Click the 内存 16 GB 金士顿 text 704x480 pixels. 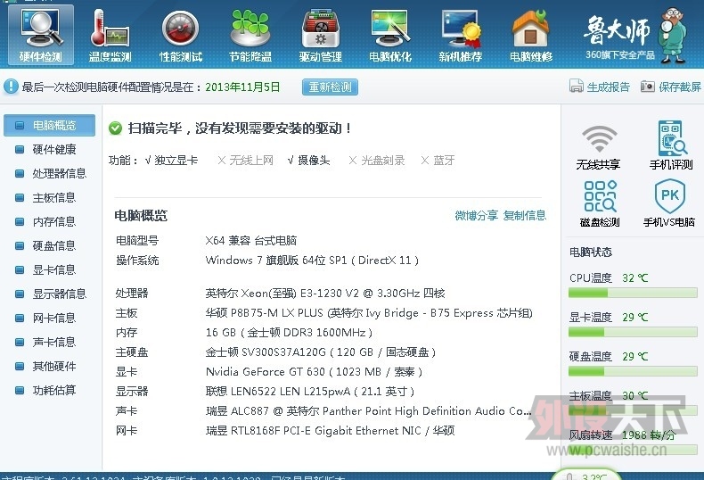point(289,333)
